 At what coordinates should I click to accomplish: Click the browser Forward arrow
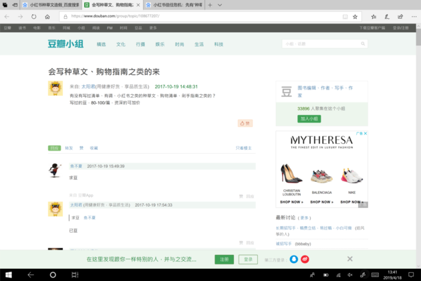[20, 17]
